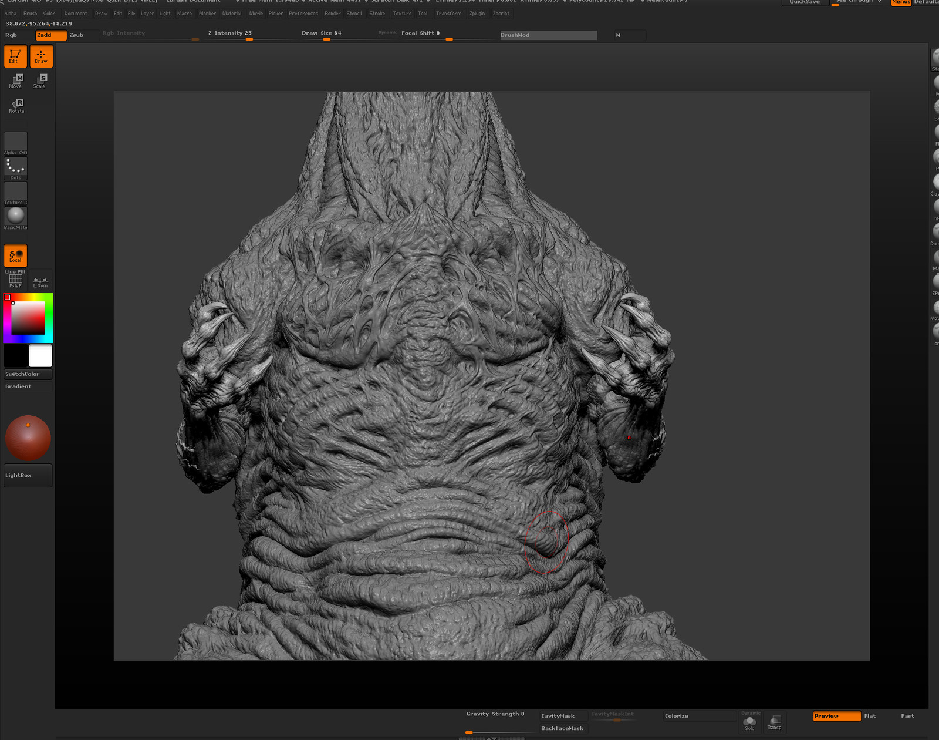Select the black secondary color swatch
939x740 pixels.
15,356
